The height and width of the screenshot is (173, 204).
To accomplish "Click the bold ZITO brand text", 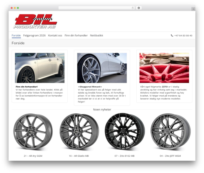I will (165, 87).
